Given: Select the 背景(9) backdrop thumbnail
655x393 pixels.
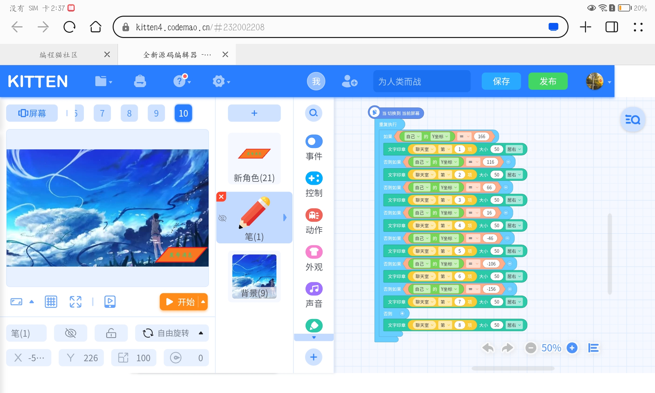Looking at the screenshot, I should (254, 276).
